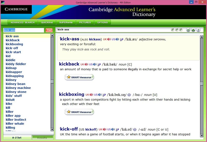Select kidney machine in the word list

pos(18,88)
